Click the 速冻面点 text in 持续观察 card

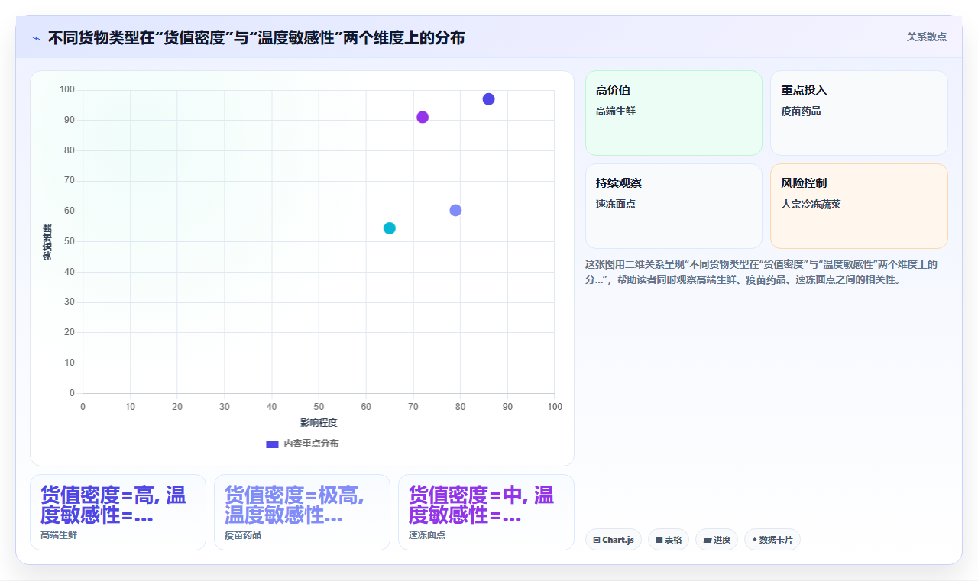pos(616,205)
